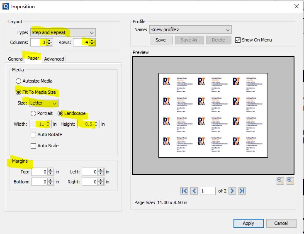This screenshot has height=234, width=304.
Task: Increase Left margin with up arrow
Action: coord(101,170)
